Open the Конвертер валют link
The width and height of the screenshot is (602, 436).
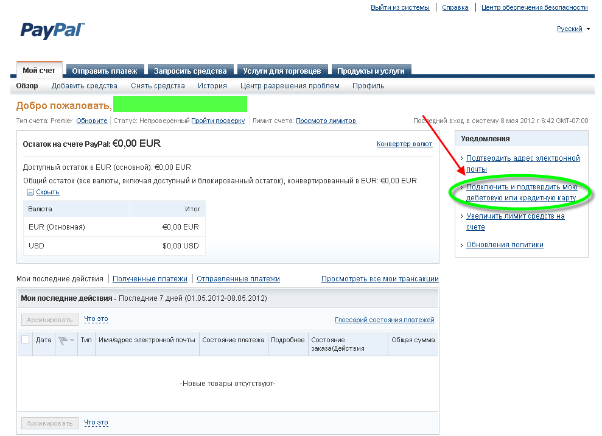coord(404,144)
